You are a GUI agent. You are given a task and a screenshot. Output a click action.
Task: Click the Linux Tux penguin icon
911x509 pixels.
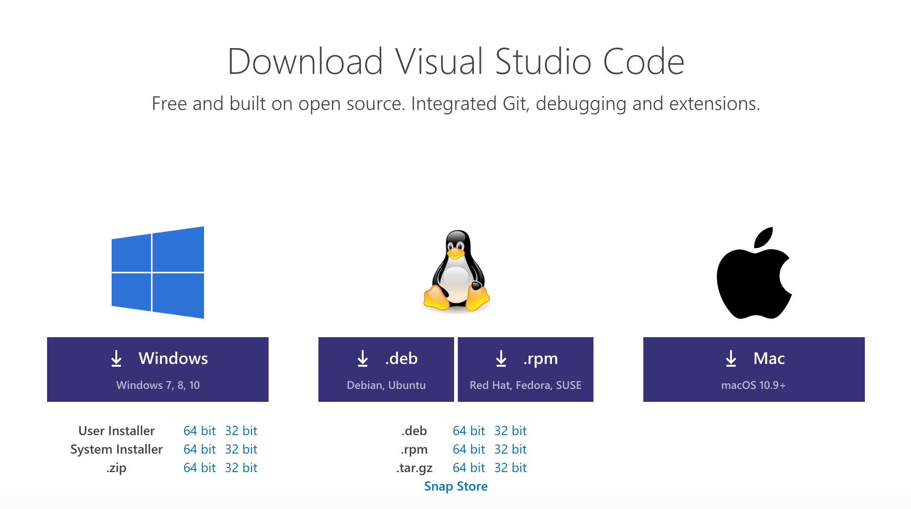point(456,272)
